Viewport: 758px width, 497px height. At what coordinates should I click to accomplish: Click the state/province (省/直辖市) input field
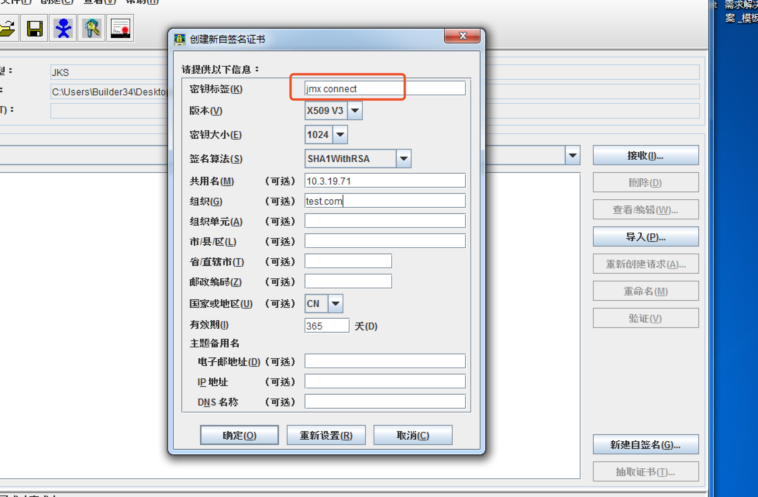click(x=348, y=261)
